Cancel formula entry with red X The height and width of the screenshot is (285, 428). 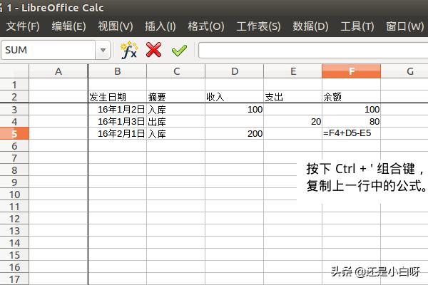click(153, 50)
